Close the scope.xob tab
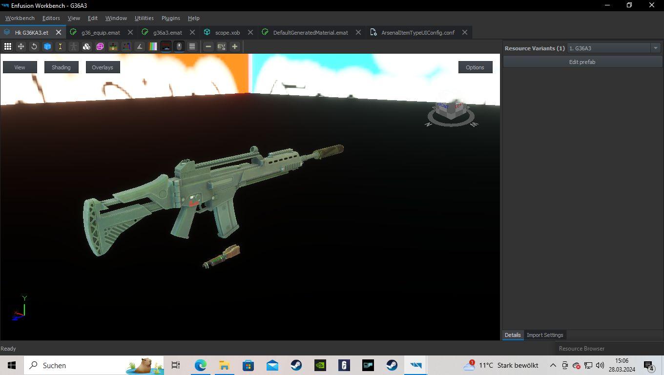The width and height of the screenshot is (664, 375). point(250,32)
